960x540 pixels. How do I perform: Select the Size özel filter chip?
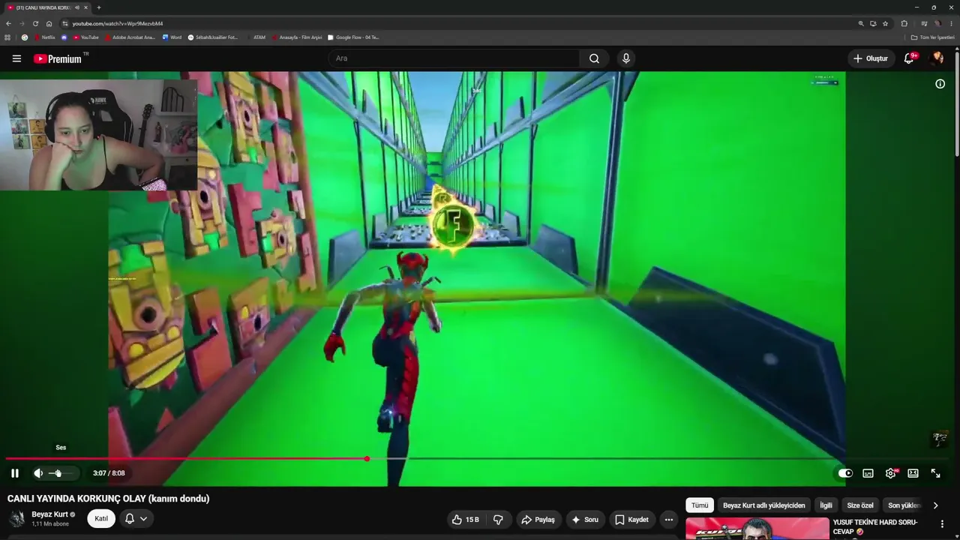[860, 505]
